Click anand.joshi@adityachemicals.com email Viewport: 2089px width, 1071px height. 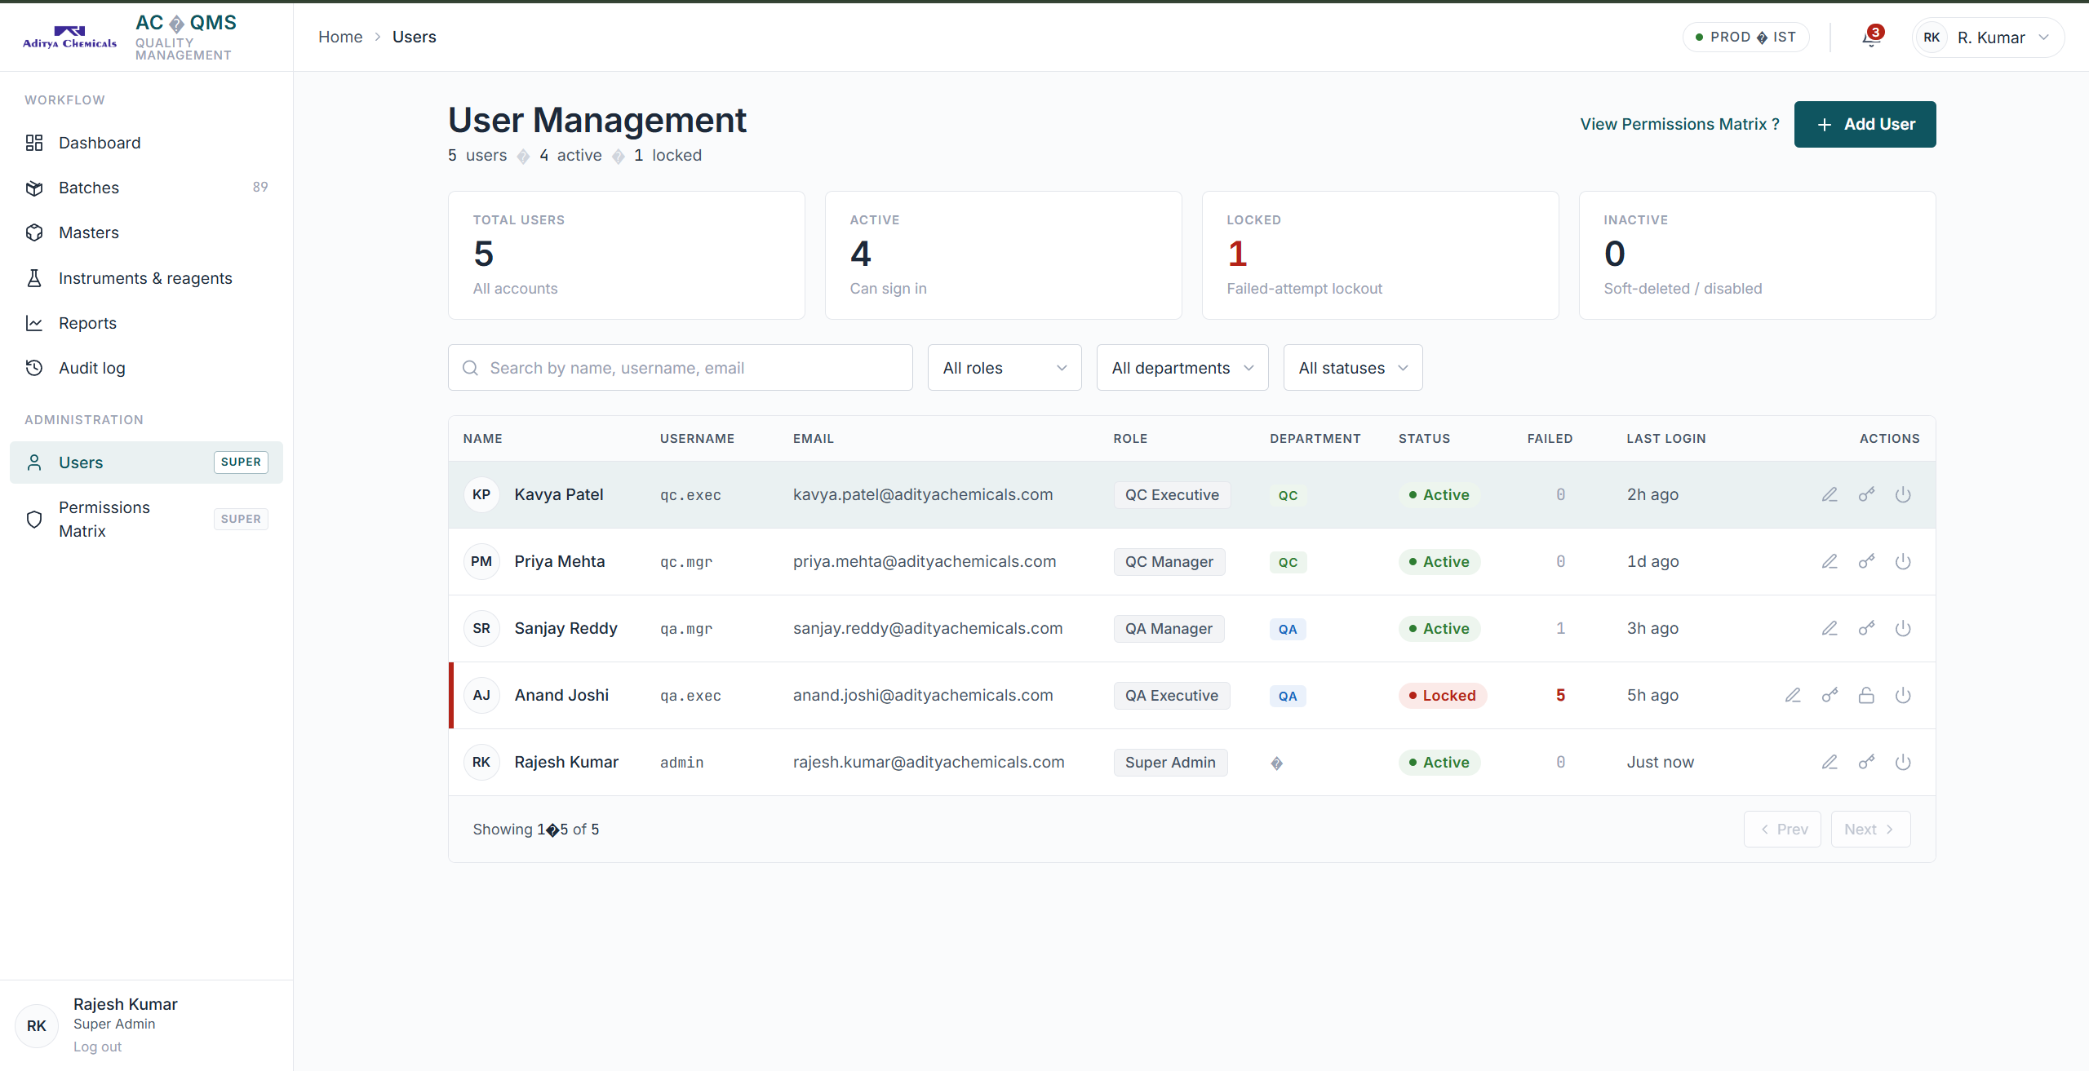923,695
